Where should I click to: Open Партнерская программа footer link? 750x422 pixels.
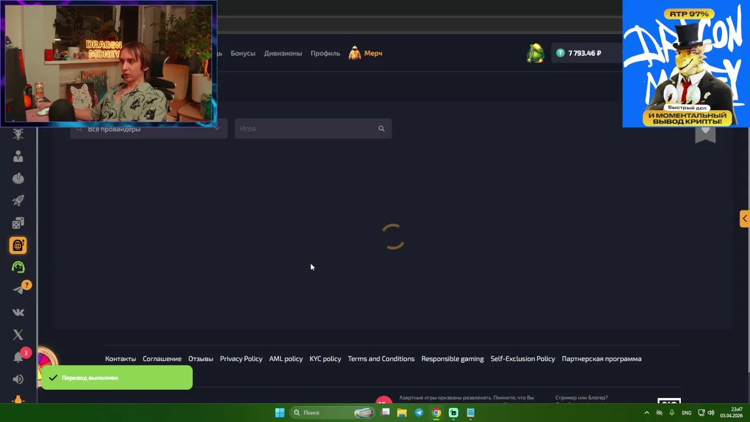(601, 359)
